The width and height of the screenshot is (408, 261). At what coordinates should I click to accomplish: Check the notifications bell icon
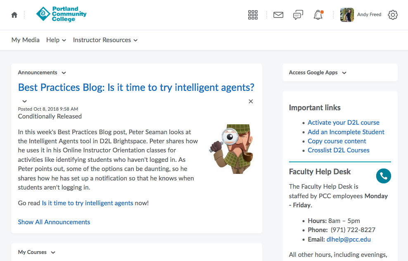(318, 15)
